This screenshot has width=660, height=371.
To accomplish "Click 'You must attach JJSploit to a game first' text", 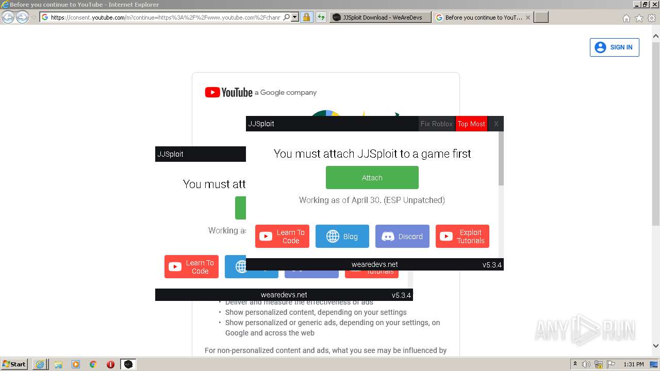I will (372, 154).
